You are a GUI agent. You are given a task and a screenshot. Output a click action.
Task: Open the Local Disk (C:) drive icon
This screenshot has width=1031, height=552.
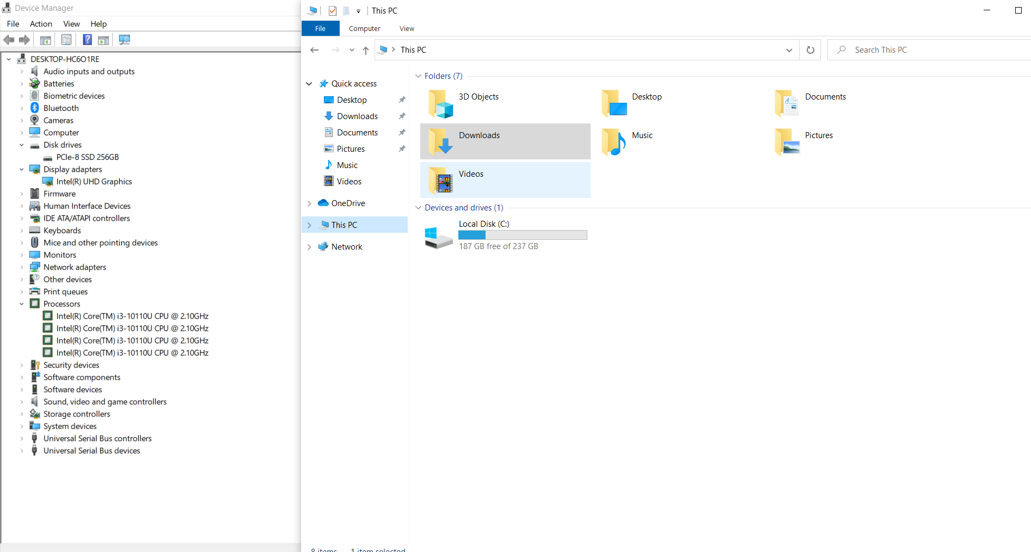click(438, 237)
